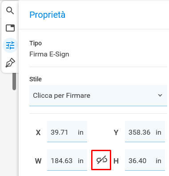
Task: Select the properties sliders icon
Action: tap(10, 45)
